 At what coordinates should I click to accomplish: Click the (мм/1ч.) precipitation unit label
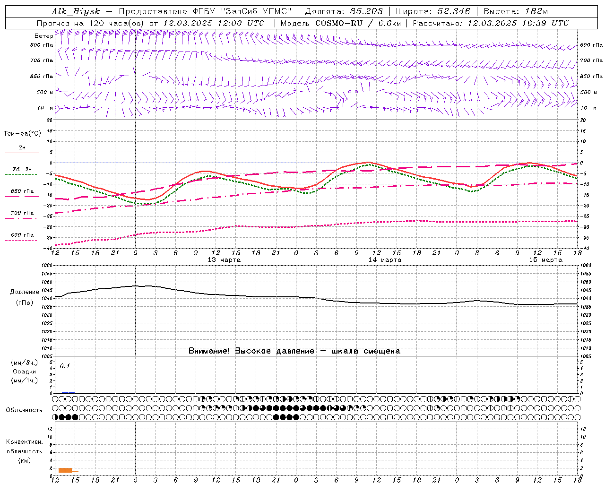coord(25,380)
